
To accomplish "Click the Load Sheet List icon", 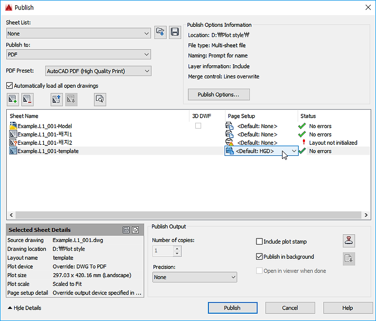I will click(x=160, y=32).
